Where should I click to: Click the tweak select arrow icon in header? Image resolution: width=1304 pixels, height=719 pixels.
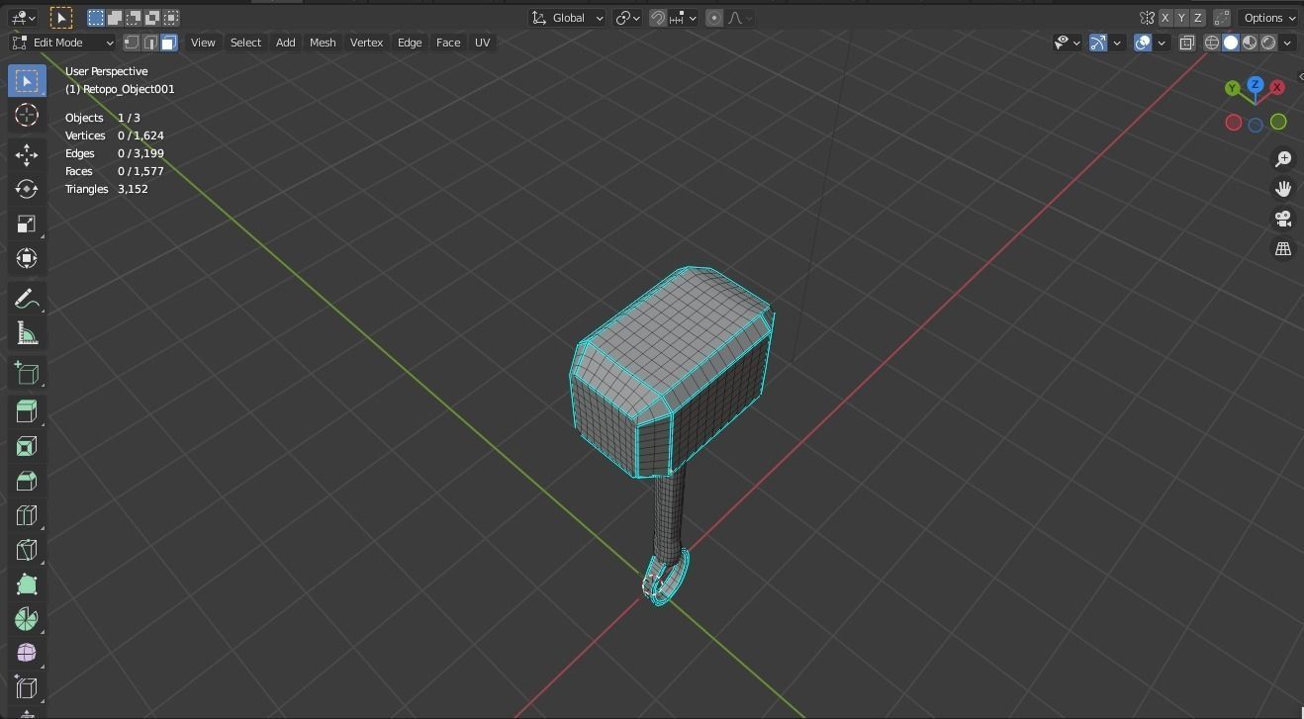(x=60, y=18)
